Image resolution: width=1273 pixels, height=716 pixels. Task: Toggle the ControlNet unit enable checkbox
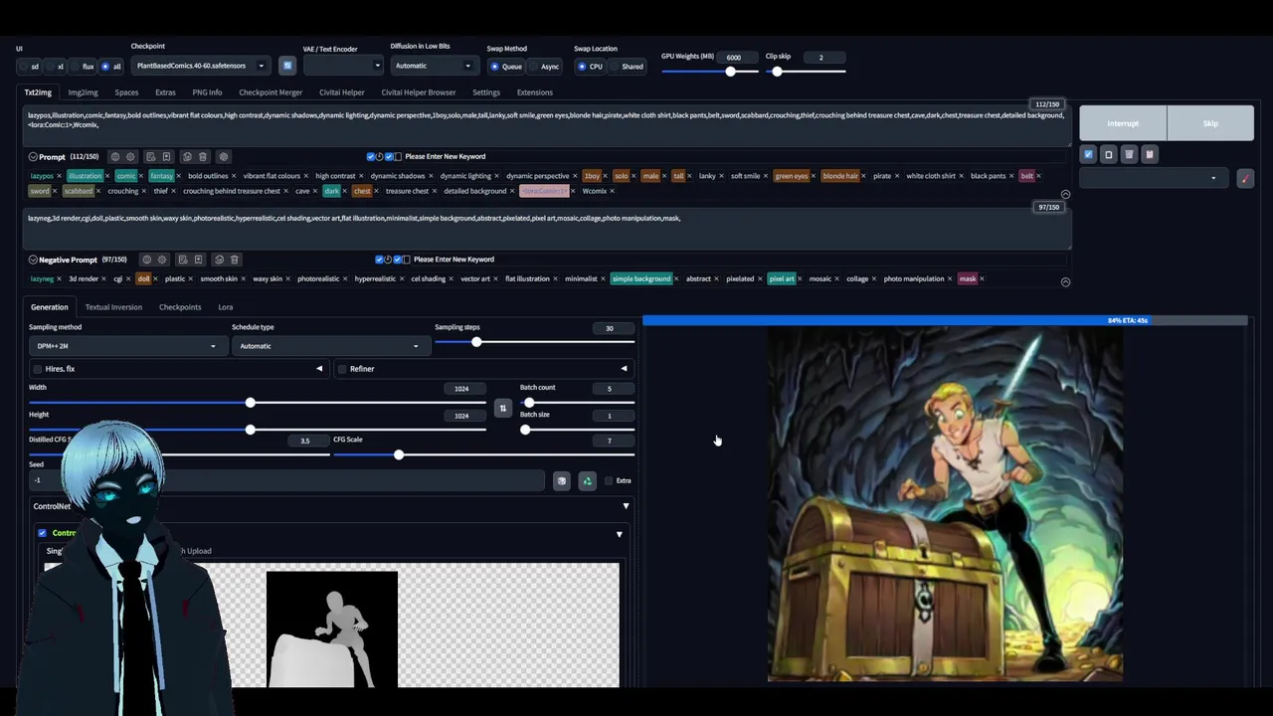click(42, 533)
